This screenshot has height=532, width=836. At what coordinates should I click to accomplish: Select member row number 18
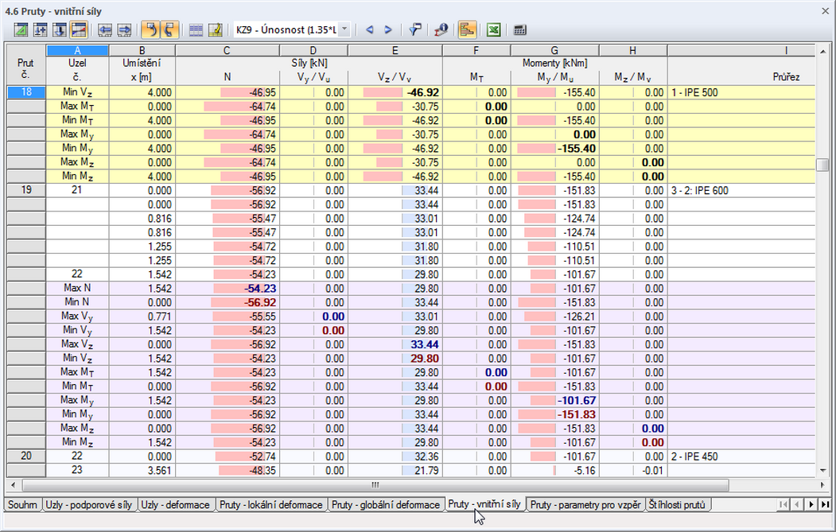(26, 91)
